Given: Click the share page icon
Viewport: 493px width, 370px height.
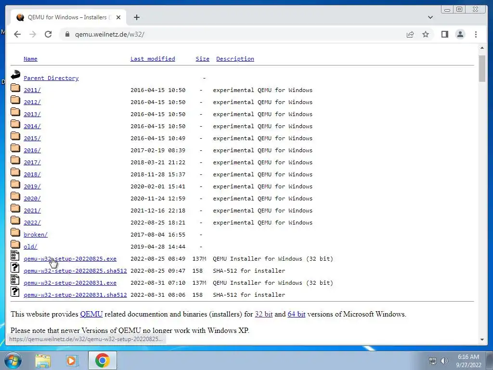Looking at the screenshot, I should pos(410,34).
